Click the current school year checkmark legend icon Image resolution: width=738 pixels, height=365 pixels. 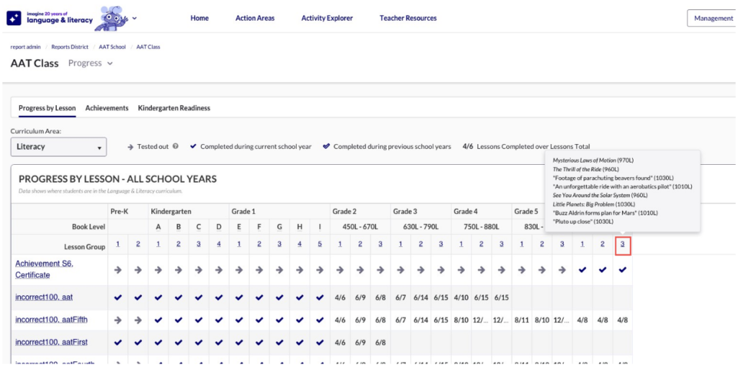point(193,147)
